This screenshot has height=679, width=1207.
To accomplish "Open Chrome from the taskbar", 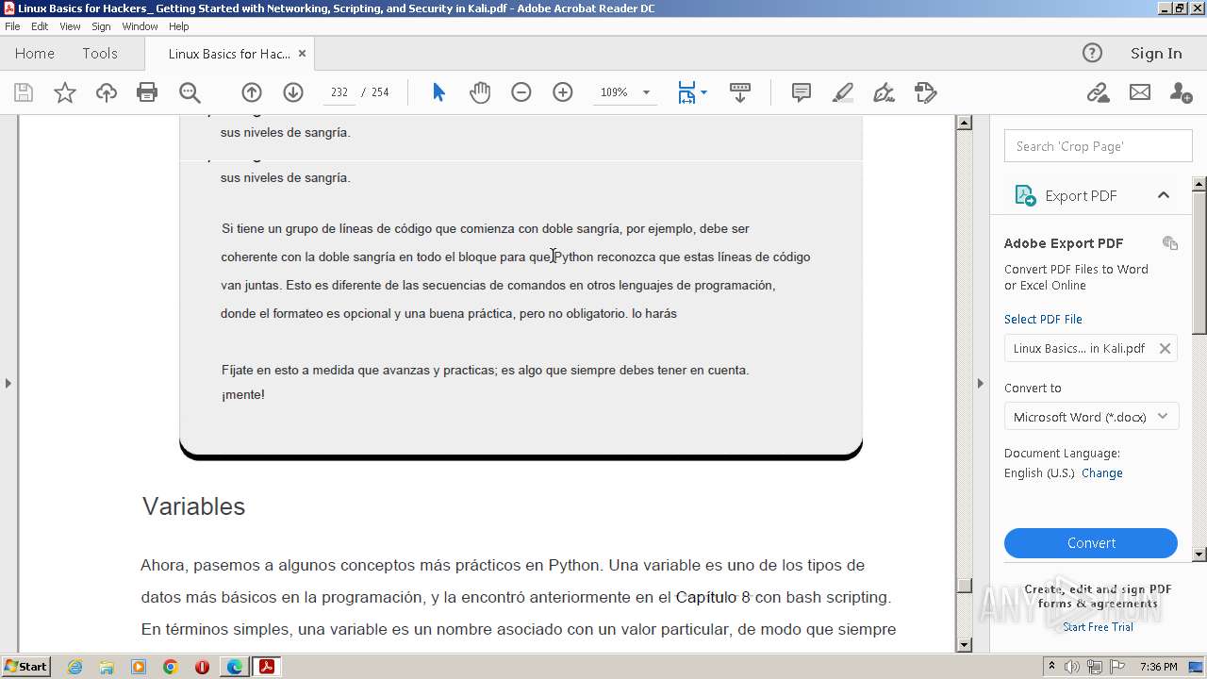I will 170,667.
